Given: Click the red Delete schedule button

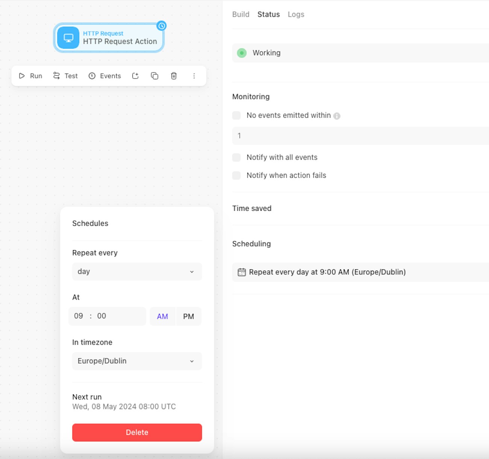Looking at the screenshot, I should coord(137,432).
